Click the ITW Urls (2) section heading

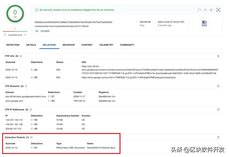coord(11,56)
